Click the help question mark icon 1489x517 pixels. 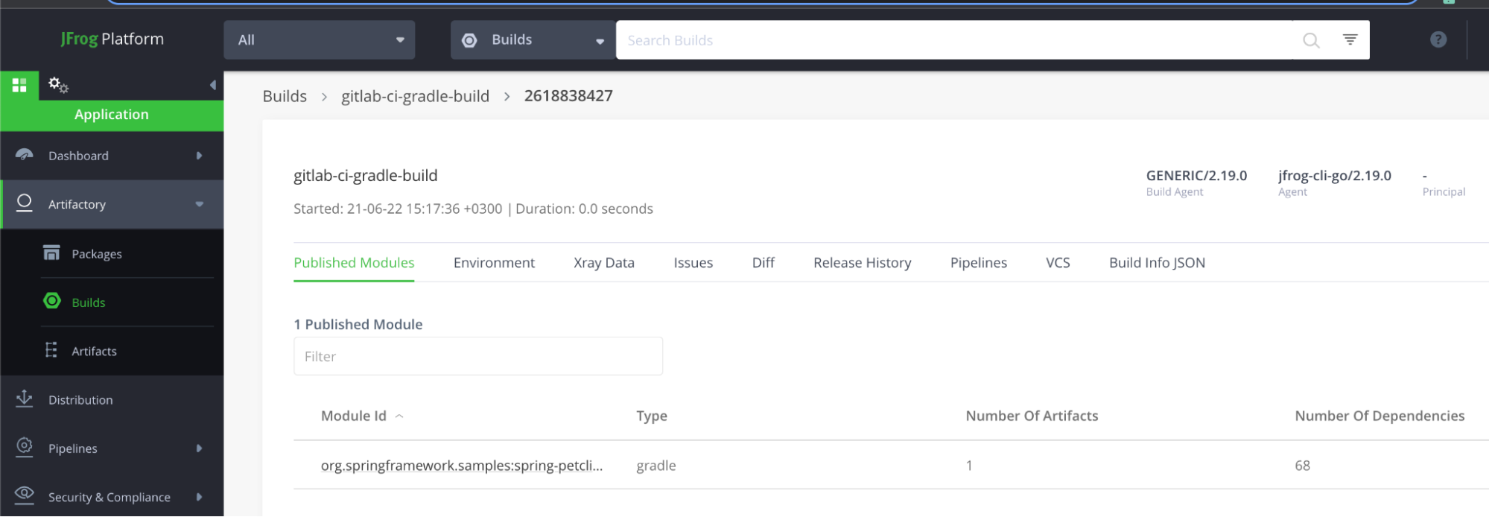pos(1438,39)
